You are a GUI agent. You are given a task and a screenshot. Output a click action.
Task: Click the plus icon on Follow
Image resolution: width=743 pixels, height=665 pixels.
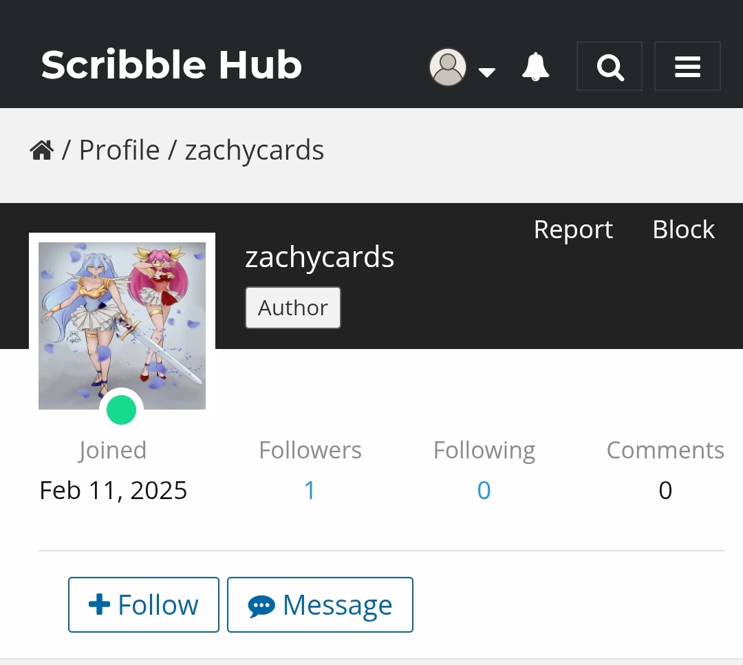(100, 604)
